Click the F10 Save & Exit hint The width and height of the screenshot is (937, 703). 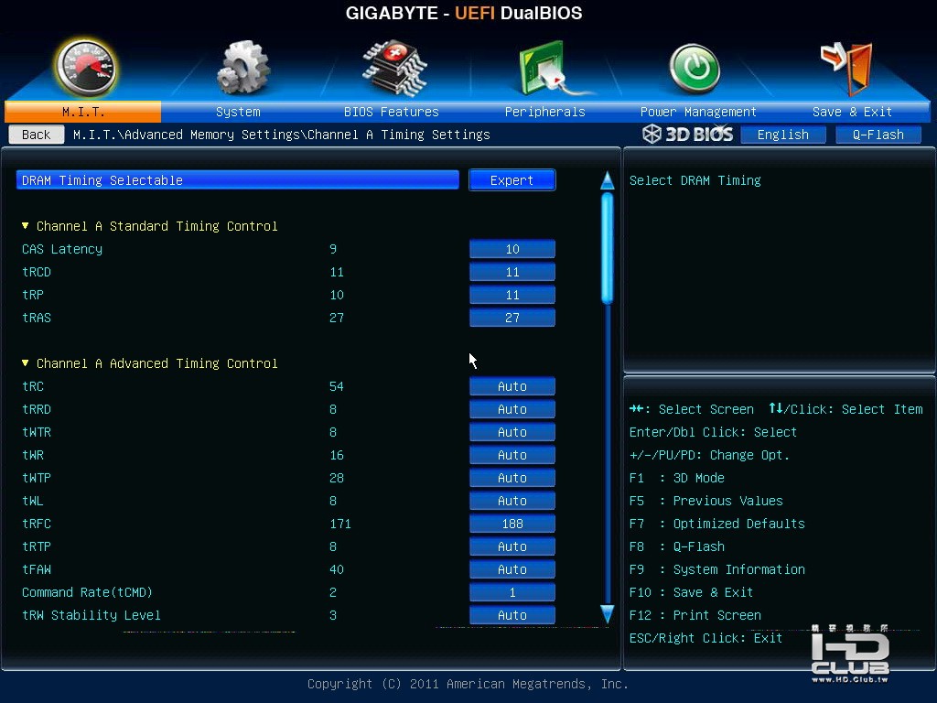coord(691,592)
